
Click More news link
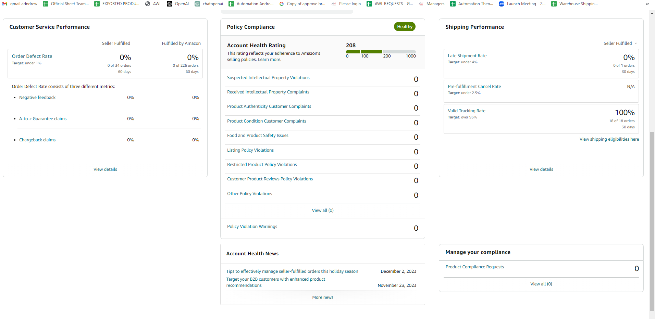(x=323, y=297)
